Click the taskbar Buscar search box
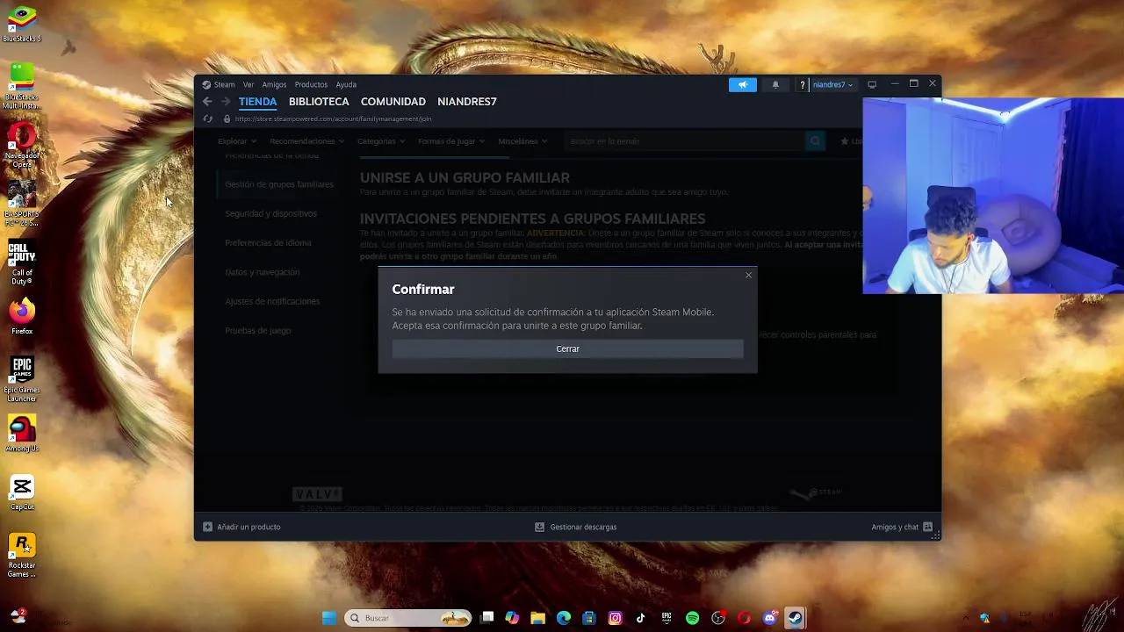 pyautogui.click(x=407, y=618)
